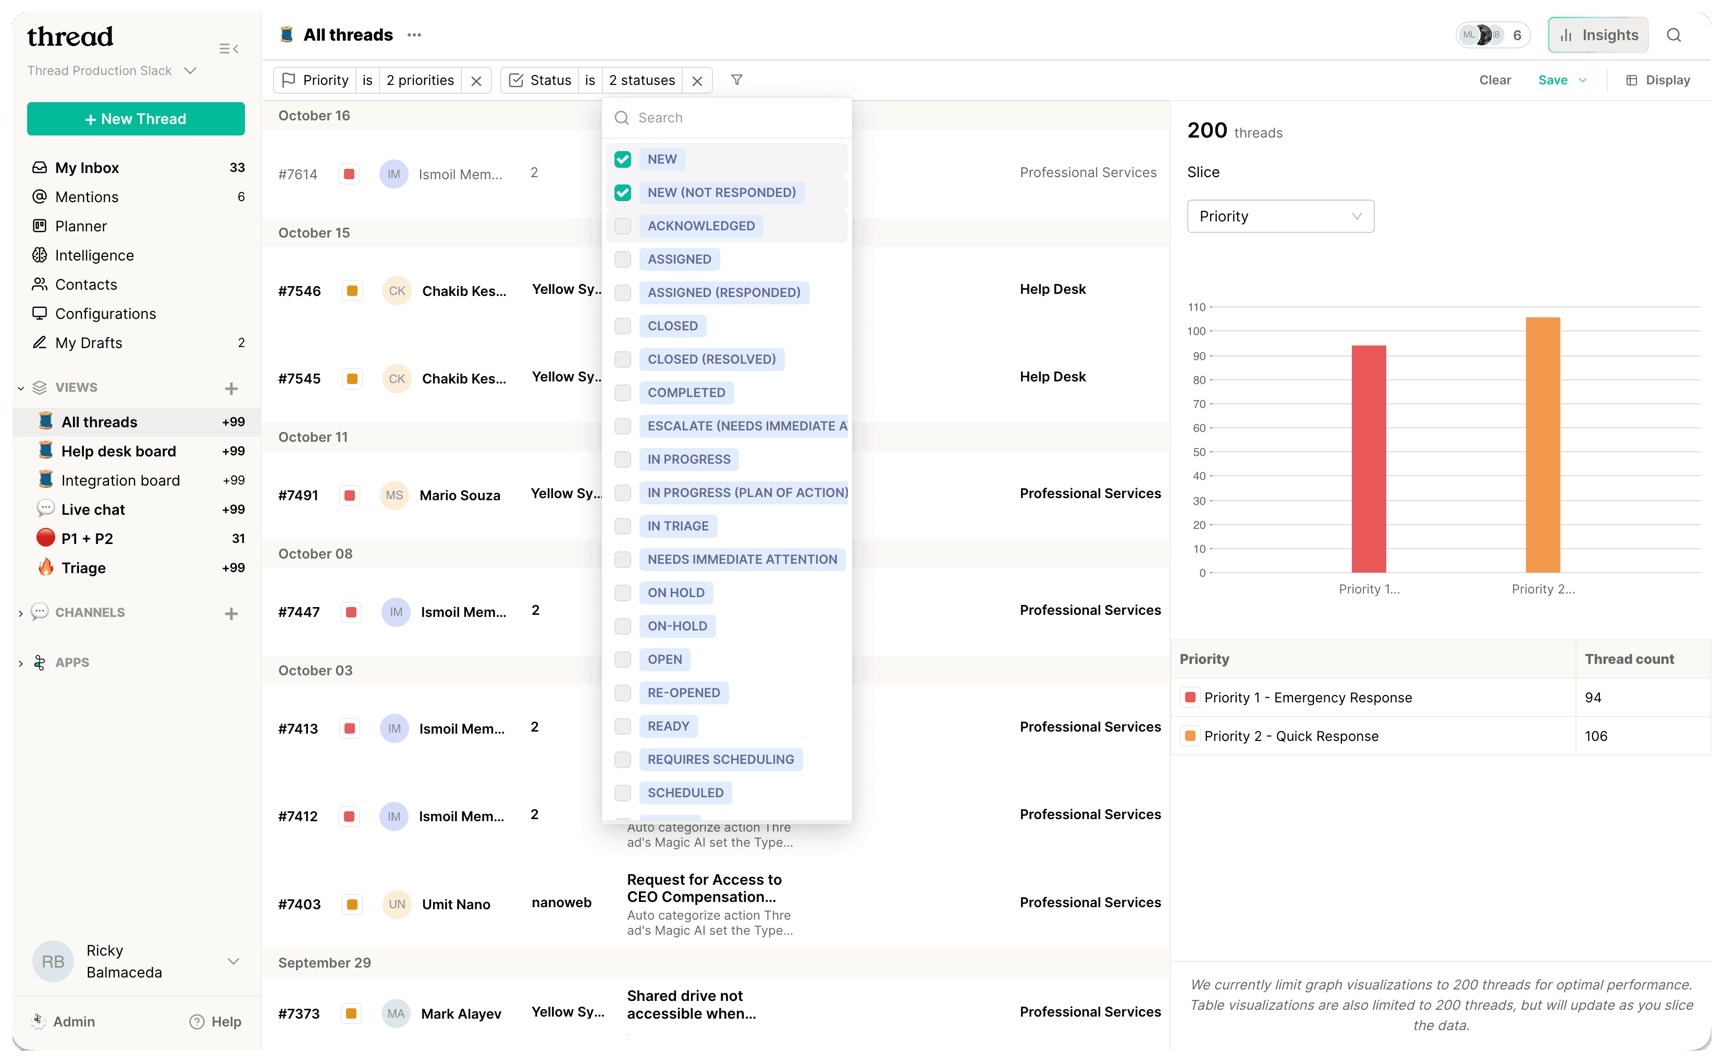Viewport: 1724px width, 1064px height.
Task: Click the add filter funnel icon
Action: tap(737, 80)
